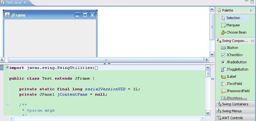Close the JFrame preview window
This screenshot has width=256, height=121.
coord(92,15)
